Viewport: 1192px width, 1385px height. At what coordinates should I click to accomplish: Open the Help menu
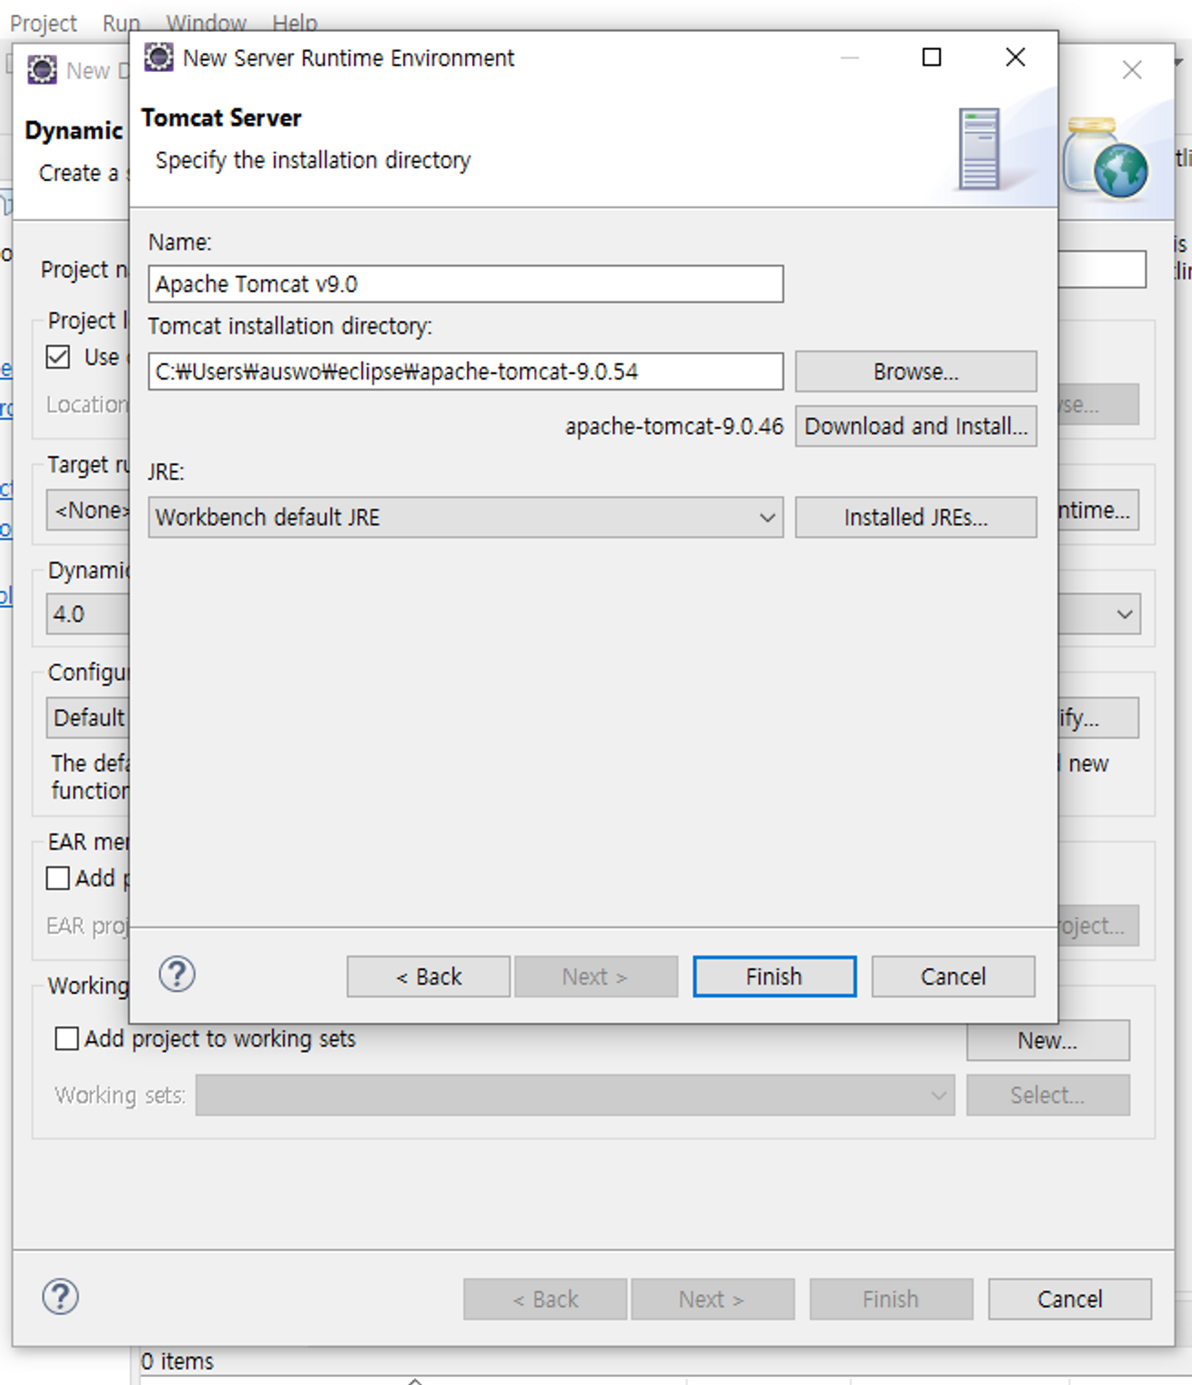point(295,23)
